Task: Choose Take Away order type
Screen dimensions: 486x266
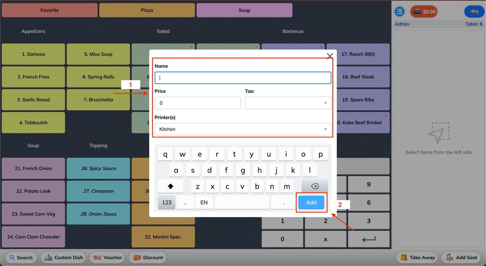Action: coord(417,258)
